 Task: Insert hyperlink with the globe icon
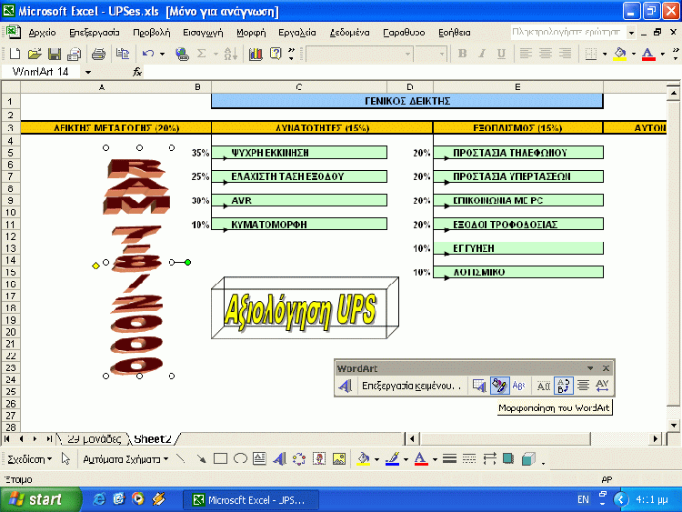[182, 54]
